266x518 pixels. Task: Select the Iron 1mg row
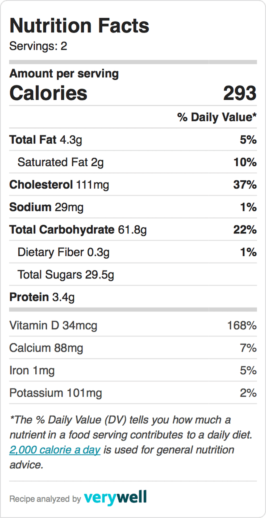tap(133, 370)
